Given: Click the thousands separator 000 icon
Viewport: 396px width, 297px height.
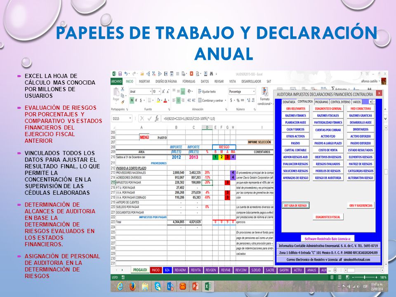Looking at the screenshot, I should pos(243,100).
